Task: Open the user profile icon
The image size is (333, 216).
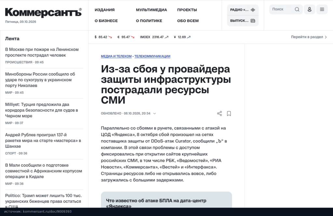Action: [x=310, y=9]
